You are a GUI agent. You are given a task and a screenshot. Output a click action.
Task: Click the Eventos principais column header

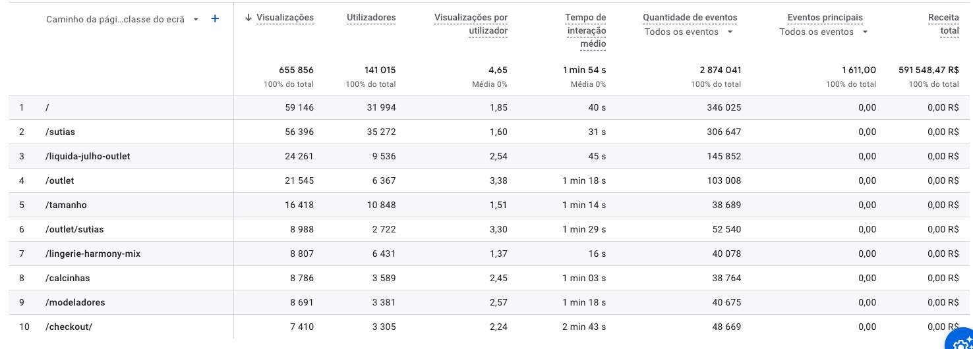tap(825, 18)
